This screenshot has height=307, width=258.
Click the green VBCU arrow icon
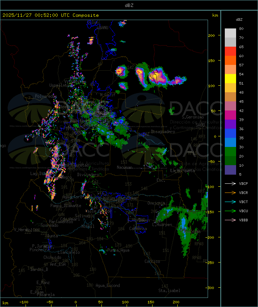point(230,211)
